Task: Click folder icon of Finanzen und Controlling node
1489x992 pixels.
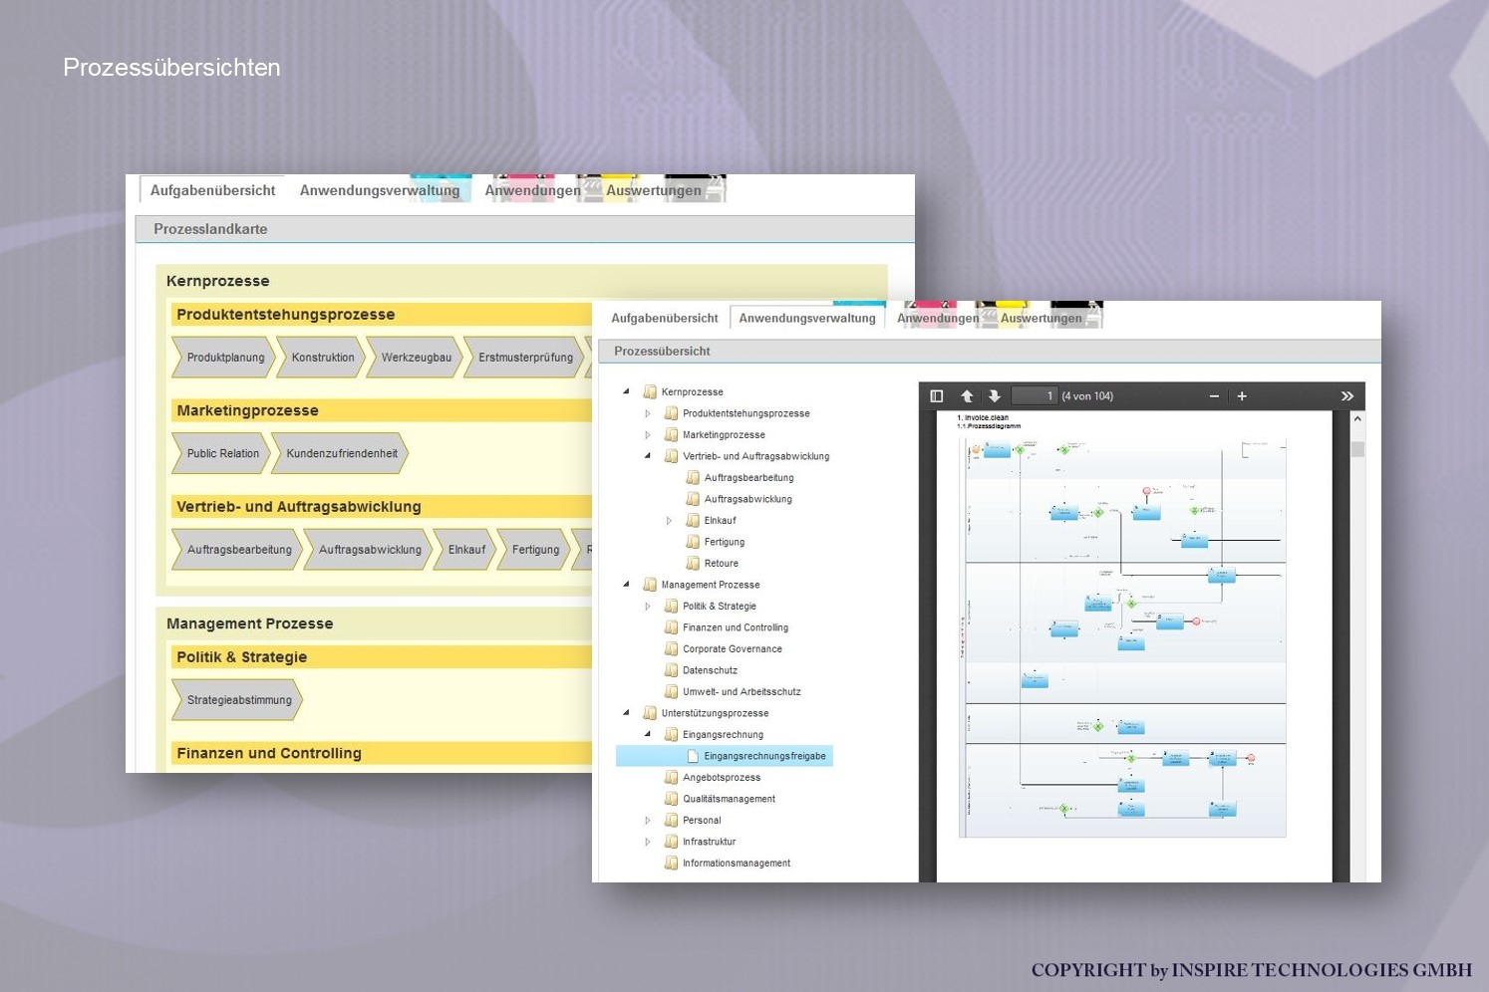Action: [x=672, y=627]
